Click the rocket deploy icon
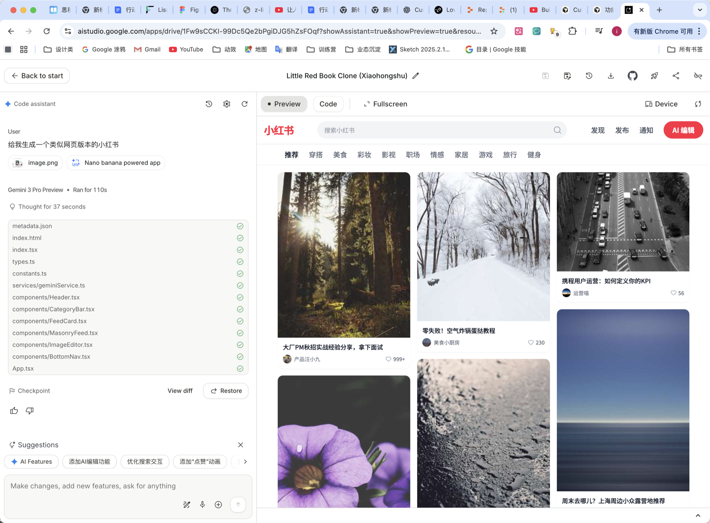This screenshot has height=523, width=710. pos(654,76)
